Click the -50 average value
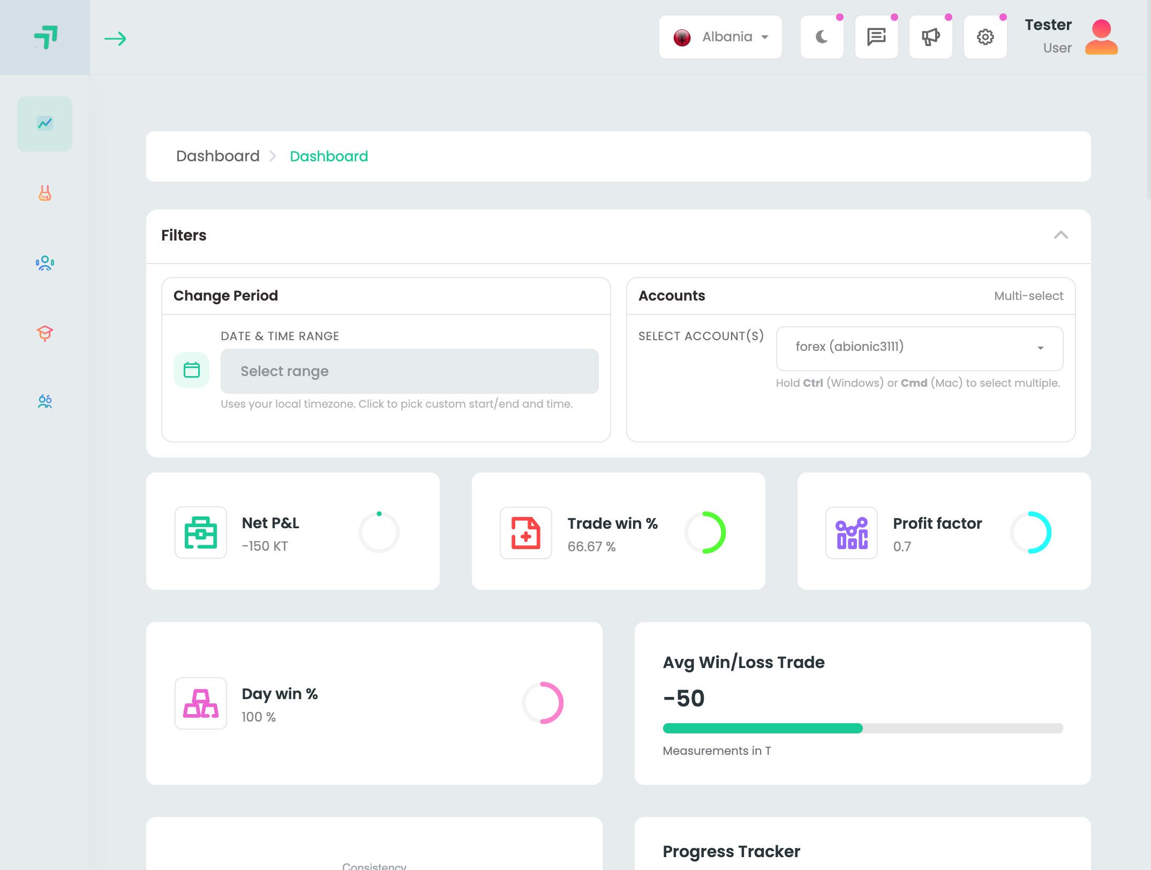Viewport: 1151px width, 870px height. [x=683, y=698]
